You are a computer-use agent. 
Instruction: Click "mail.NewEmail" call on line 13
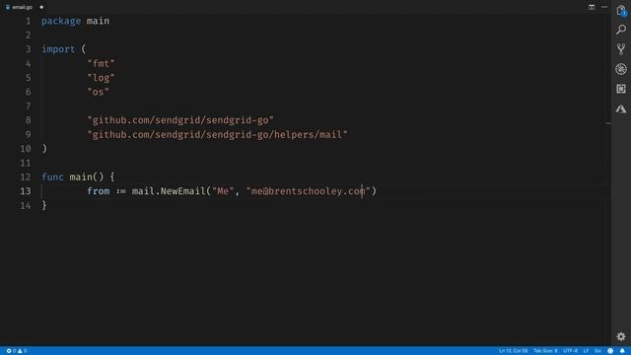click(x=169, y=191)
